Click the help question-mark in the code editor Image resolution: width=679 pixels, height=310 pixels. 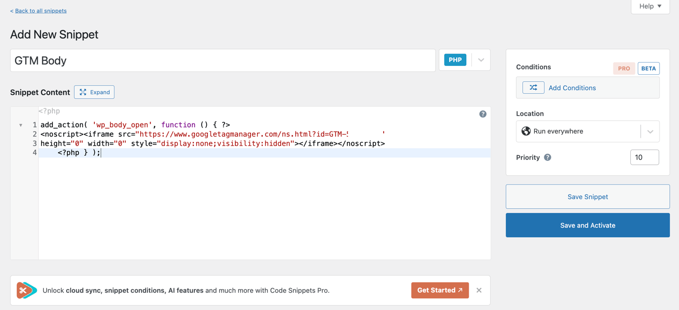(x=483, y=114)
